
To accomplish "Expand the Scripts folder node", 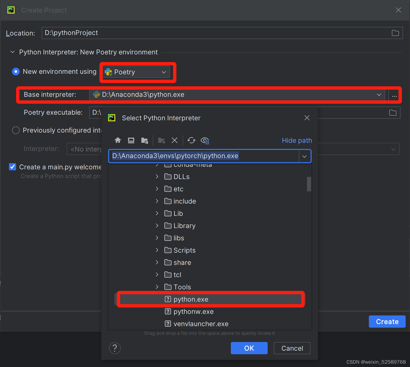I will point(157,250).
